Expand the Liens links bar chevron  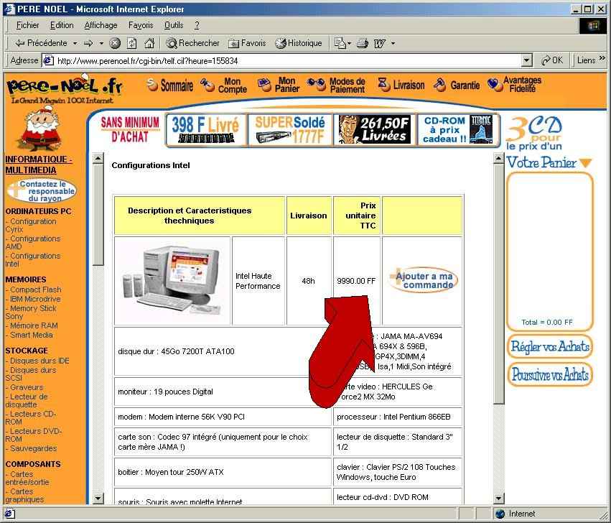pyautogui.click(x=602, y=58)
